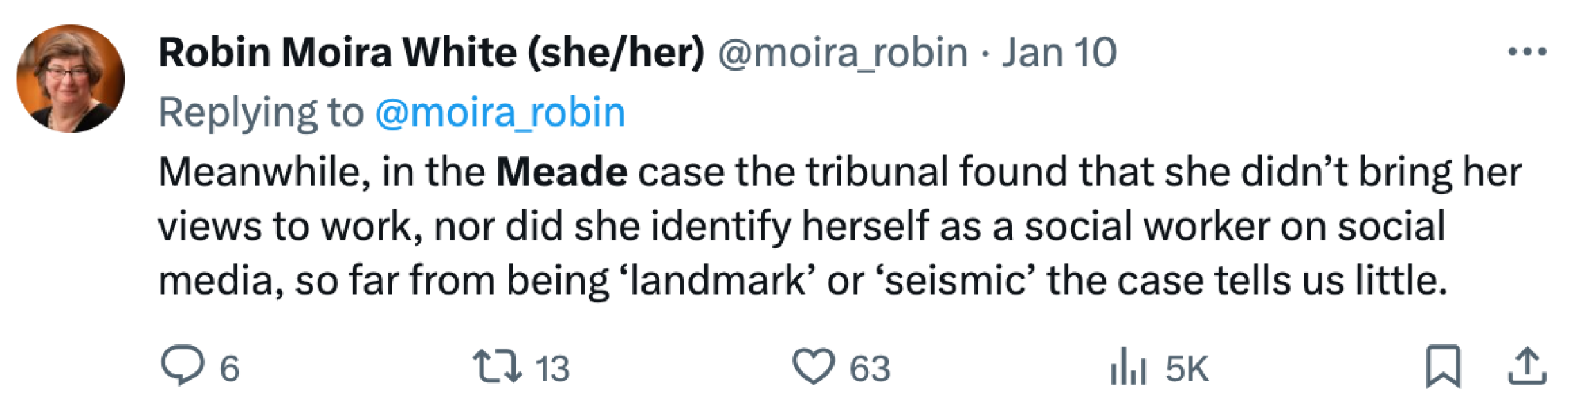
Task: Click the reply speech bubble icon
Action: pyautogui.click(x=182, y=365)
